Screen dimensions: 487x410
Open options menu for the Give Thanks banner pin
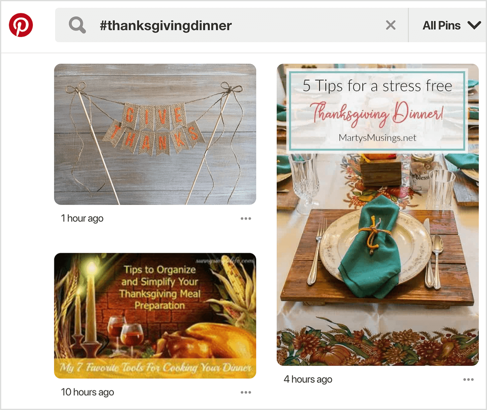point(246,218)
